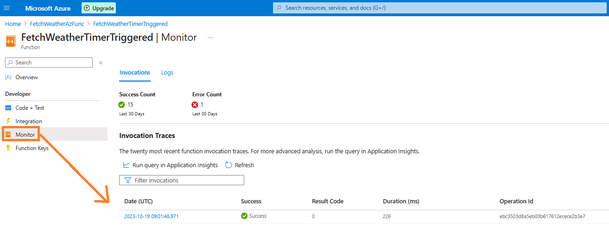Click the Application Insights chart icon
This screenshot has height=226, width=609.
pyautogui.click(x=126, y=165)
